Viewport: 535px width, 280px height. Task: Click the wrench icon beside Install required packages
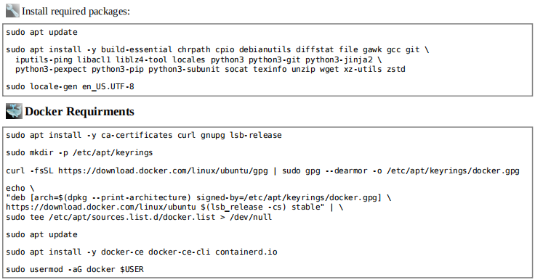(12, 11)
